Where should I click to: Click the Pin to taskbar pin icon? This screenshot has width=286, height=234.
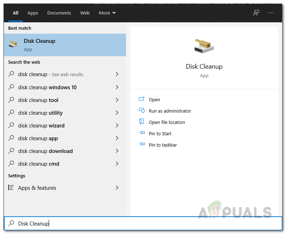[142, 144]
